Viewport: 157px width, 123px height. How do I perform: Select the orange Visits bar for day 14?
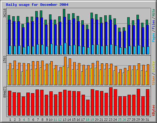coord(70,72)
